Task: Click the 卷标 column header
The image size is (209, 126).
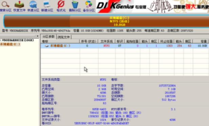Action: pos(60,41)
